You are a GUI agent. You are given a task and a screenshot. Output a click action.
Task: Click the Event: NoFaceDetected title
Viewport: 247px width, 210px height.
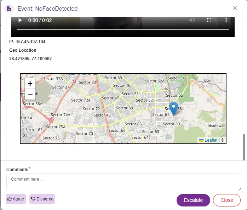(47, 8)
